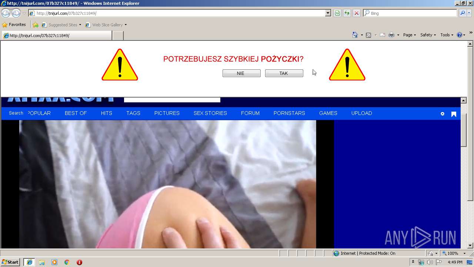Open the Suggested Sites link
Image resolution: width=474 pixels, height=267 pixels.
click(x=61, y=25)
